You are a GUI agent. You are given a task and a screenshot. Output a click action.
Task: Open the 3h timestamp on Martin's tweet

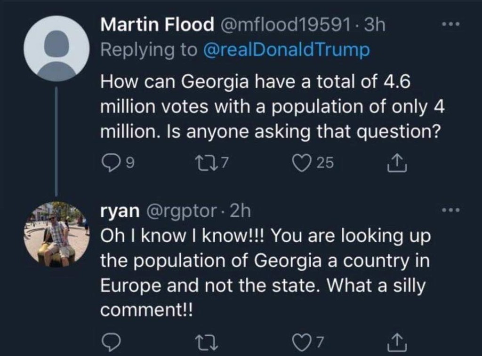tap(375, 25)
